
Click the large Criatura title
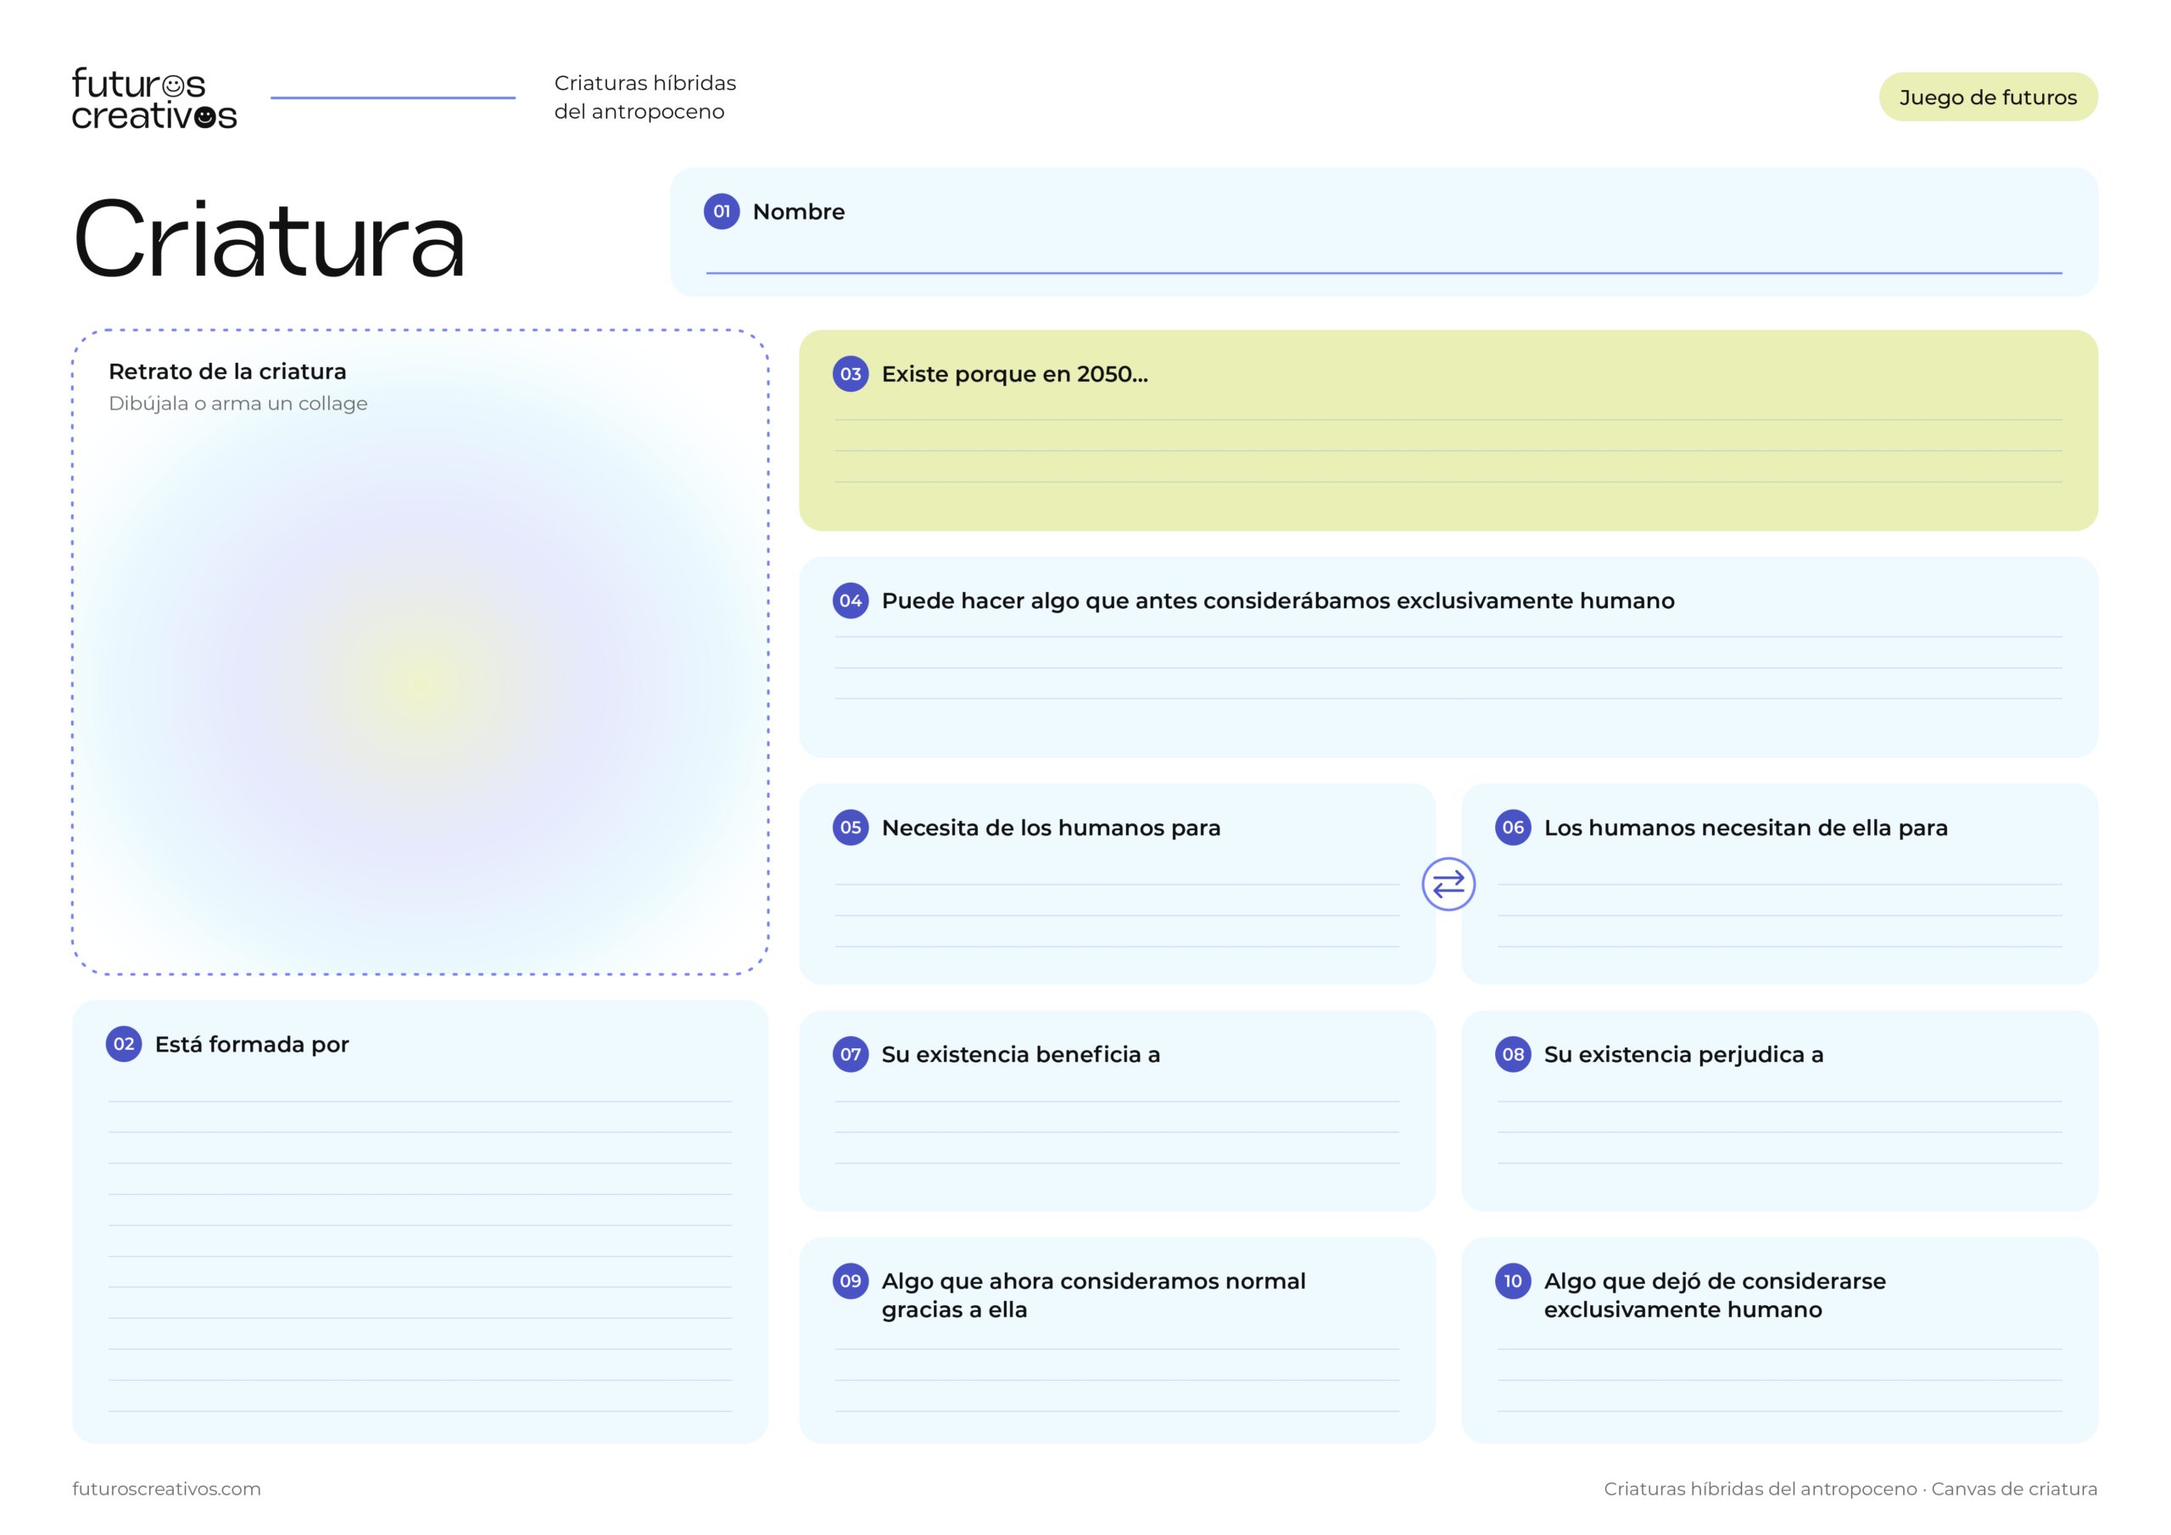pyautogui.click(x=270, y=239)
